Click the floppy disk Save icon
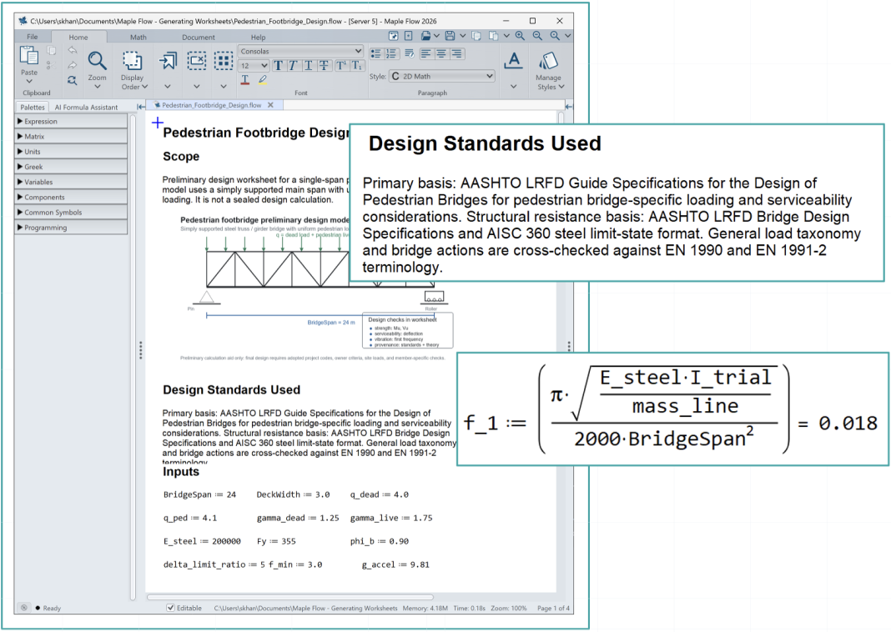Screen dimensions: 891x632 pos(450,36)
